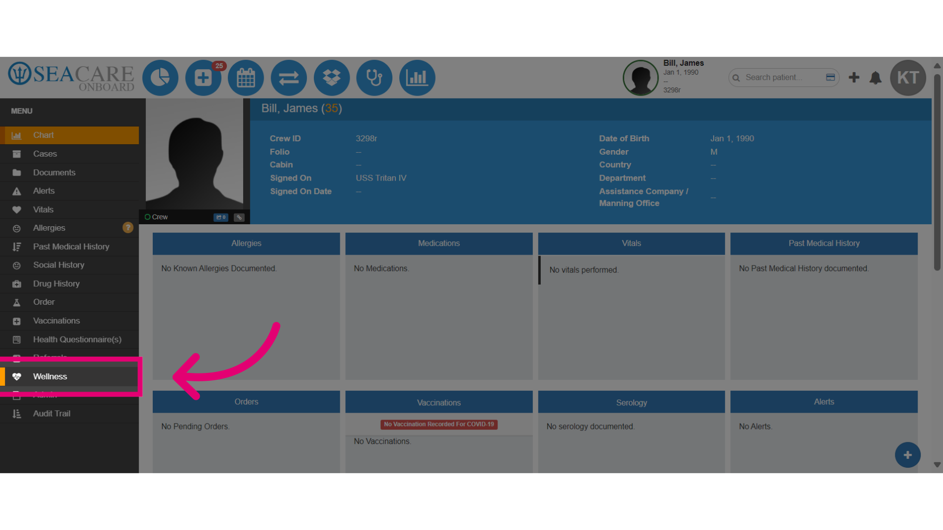
Task: Click 'No Known Allergies Documented.' text
Action: tap(219, 268)
